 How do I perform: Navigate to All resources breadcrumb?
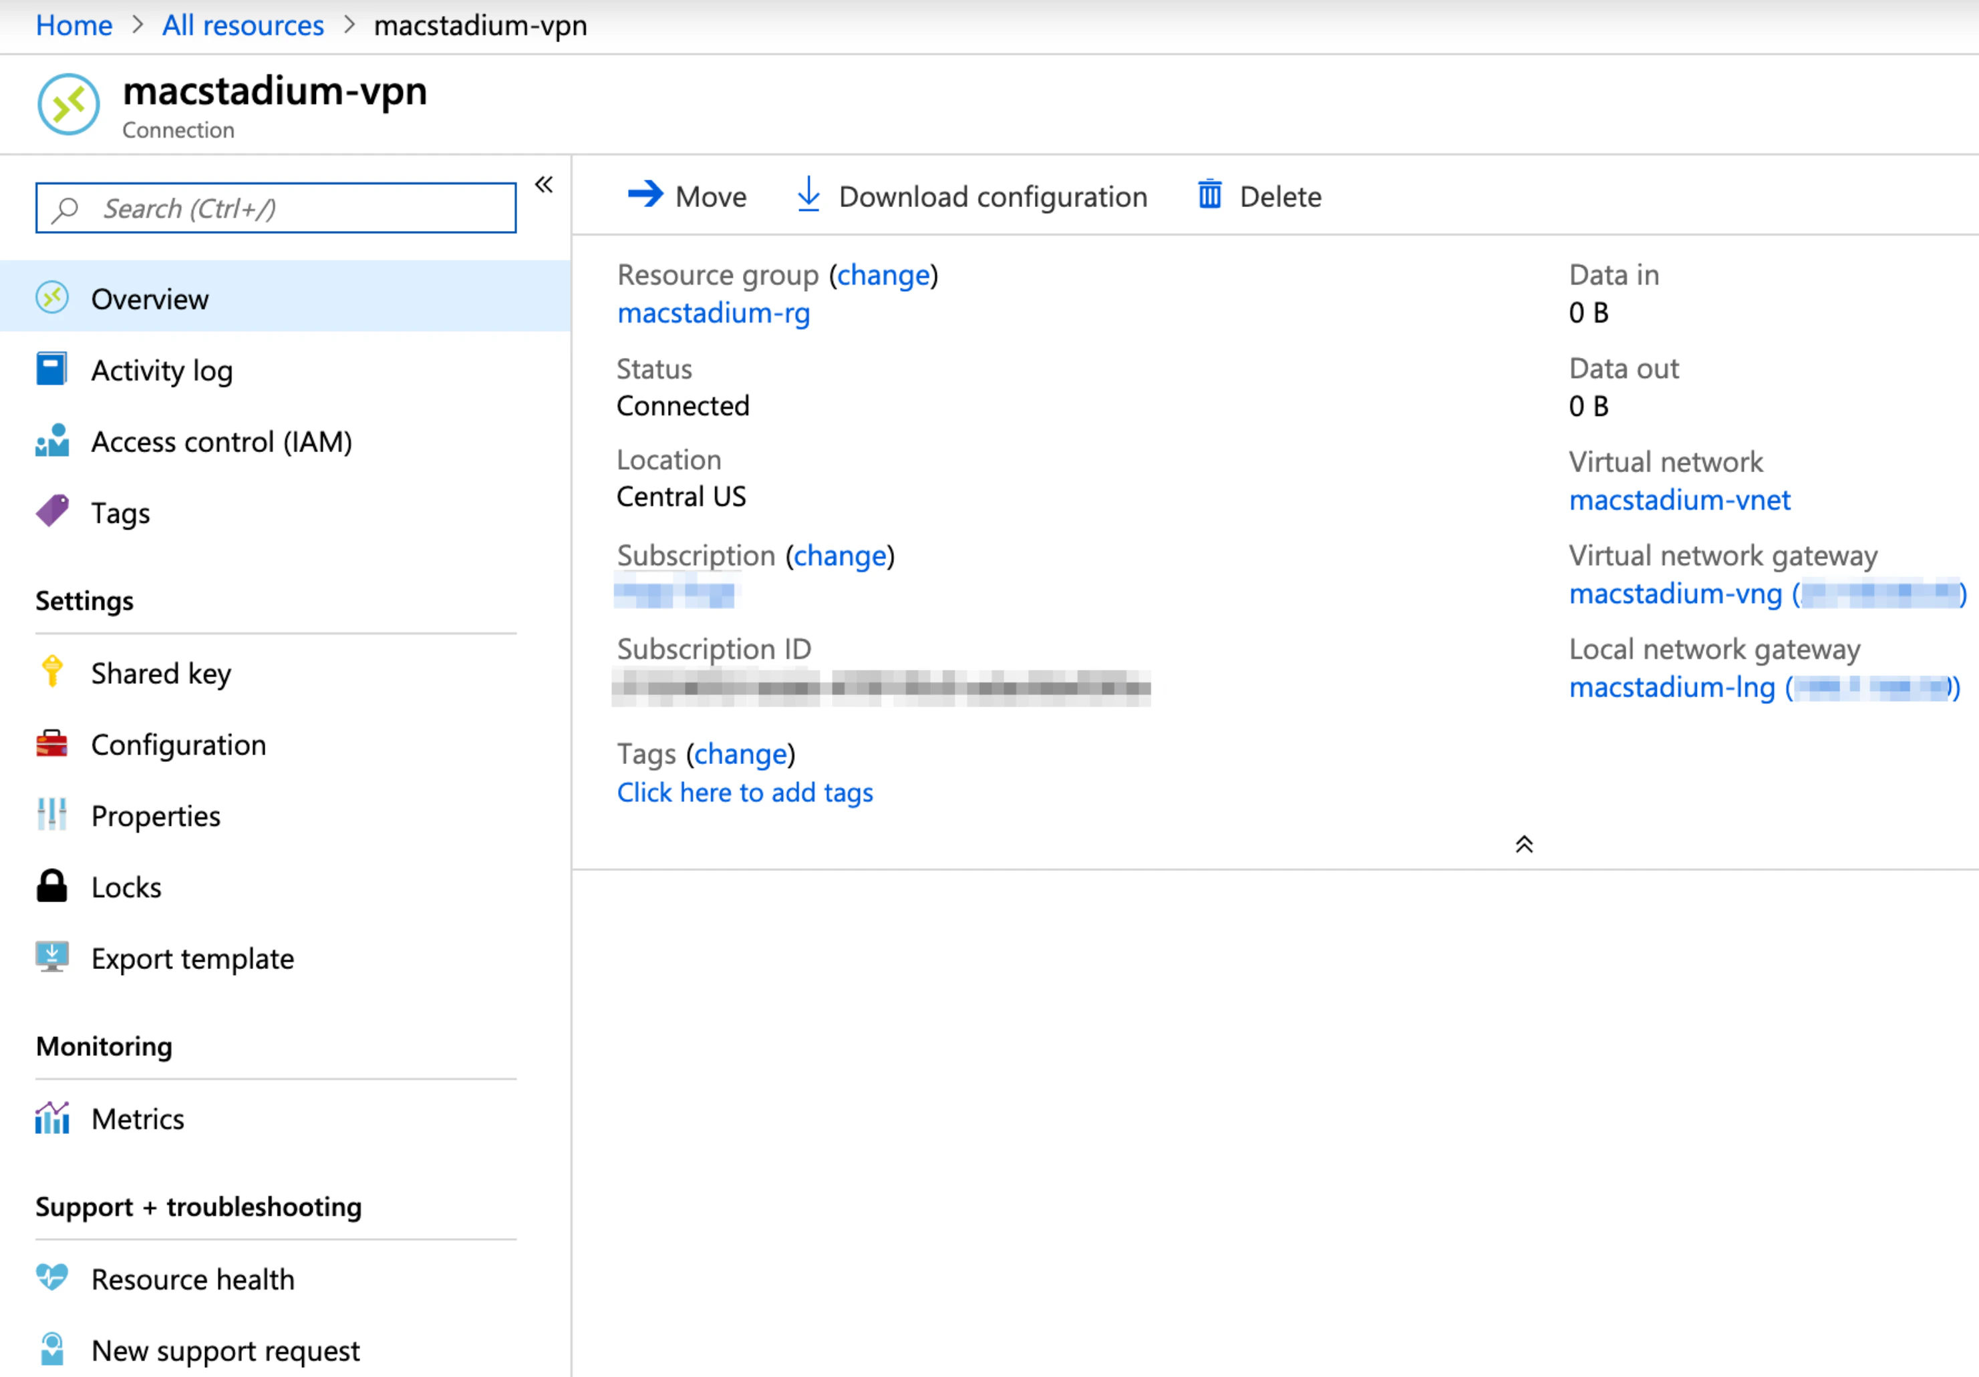(243, 25)
